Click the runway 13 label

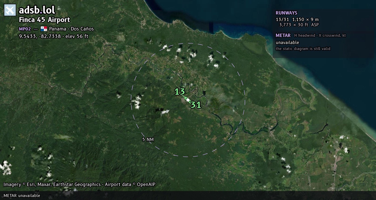click(180, 92)
